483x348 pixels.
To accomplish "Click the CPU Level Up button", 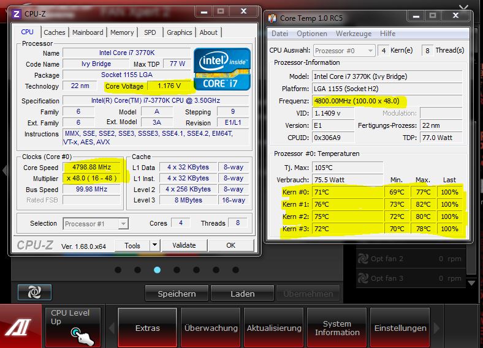I will click(x=73, y=327).
